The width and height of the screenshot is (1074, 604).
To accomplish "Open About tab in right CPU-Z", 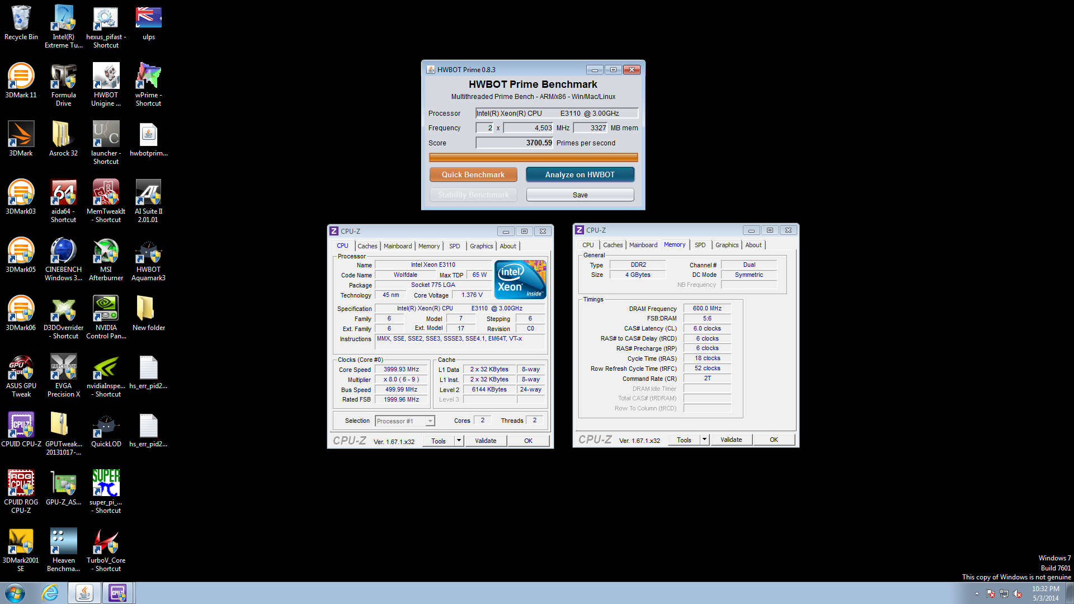I will (x=753, y=245).
